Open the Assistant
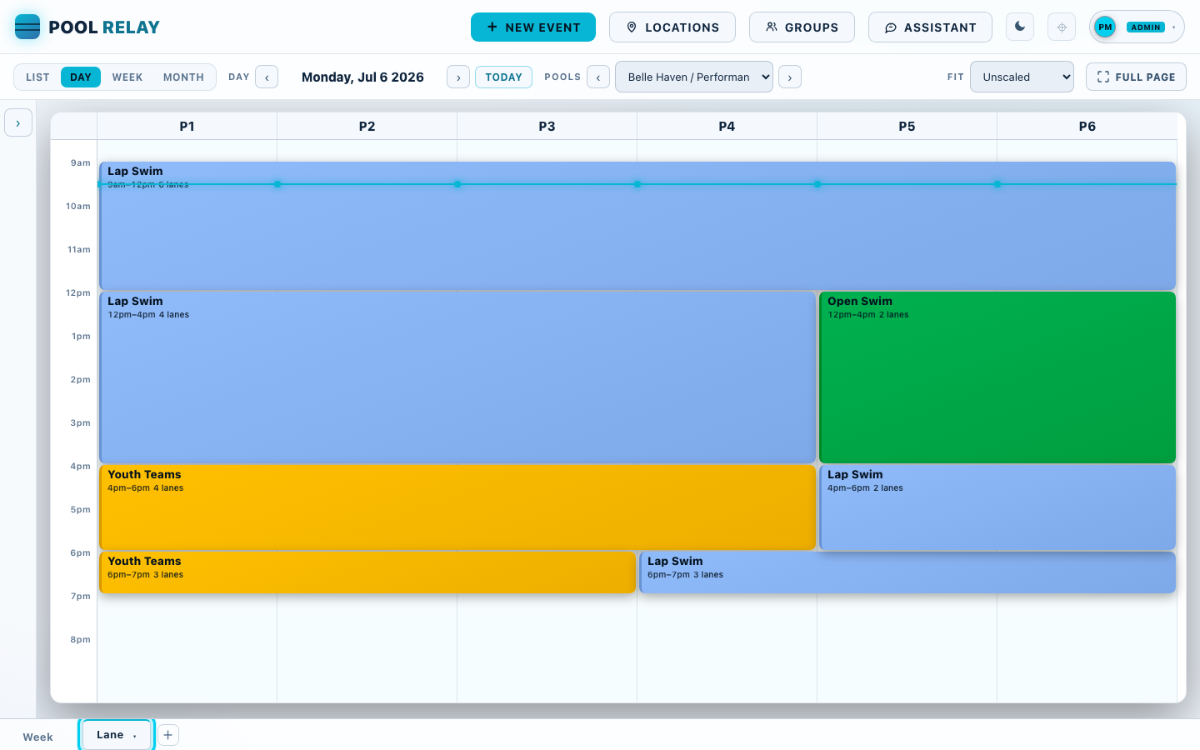 [930, 27]
